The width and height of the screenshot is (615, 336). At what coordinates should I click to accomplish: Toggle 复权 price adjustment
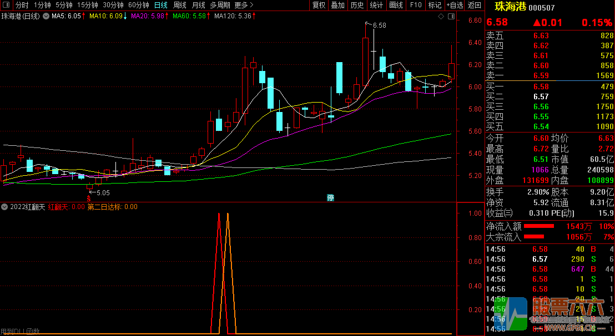tap(319, 5)
